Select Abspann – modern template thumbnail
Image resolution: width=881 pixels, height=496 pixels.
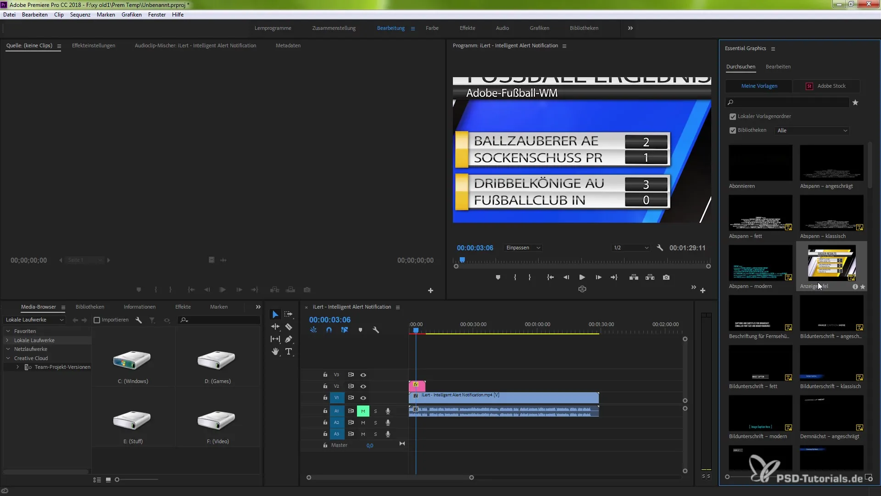[760, 263]
